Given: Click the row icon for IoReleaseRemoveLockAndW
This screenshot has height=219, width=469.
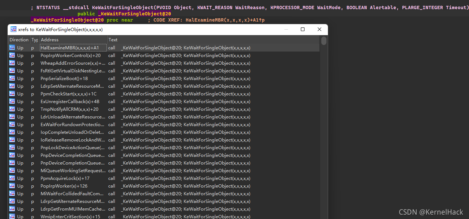Looking at the screenshot, I should click(x=12, y=140).
